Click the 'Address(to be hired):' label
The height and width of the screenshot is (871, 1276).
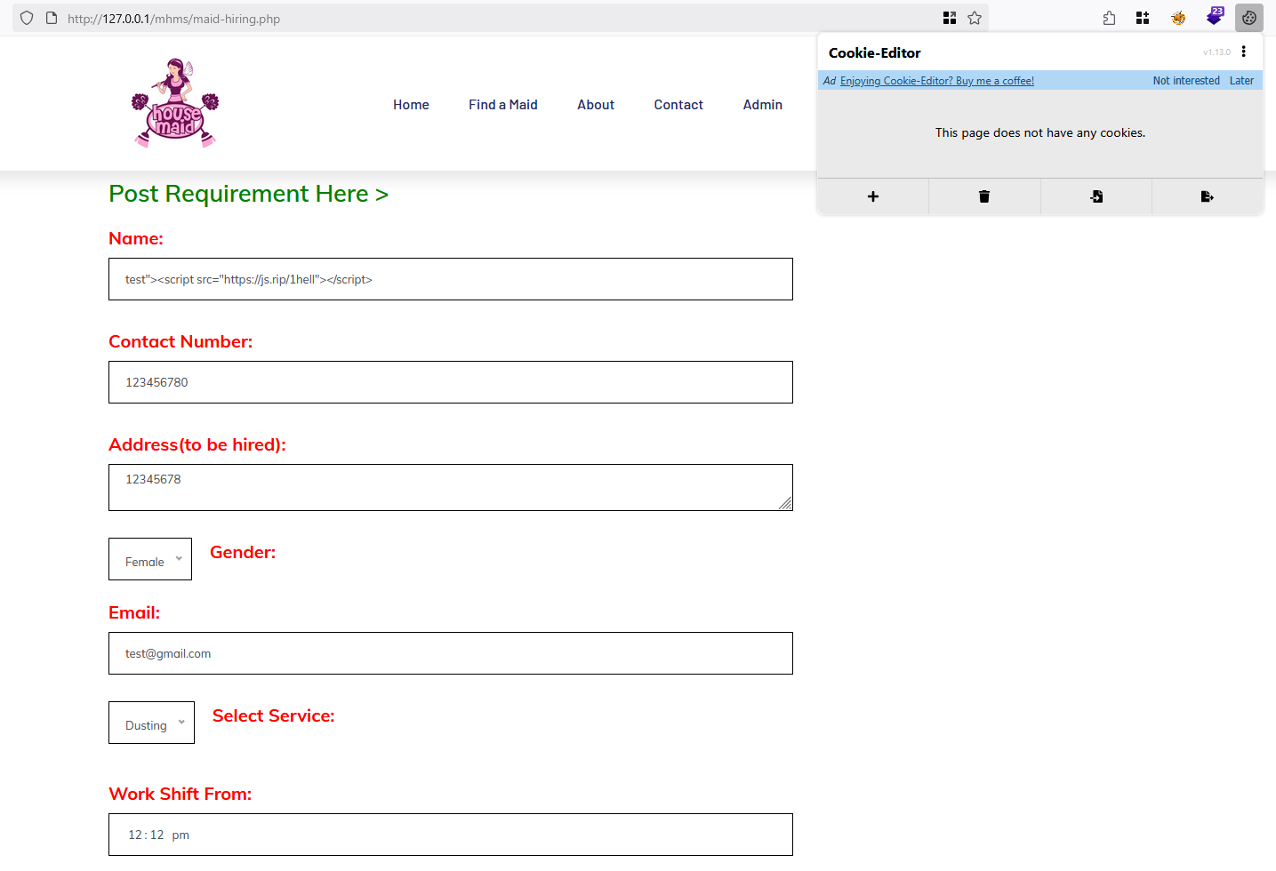click(x=197, y=444)
